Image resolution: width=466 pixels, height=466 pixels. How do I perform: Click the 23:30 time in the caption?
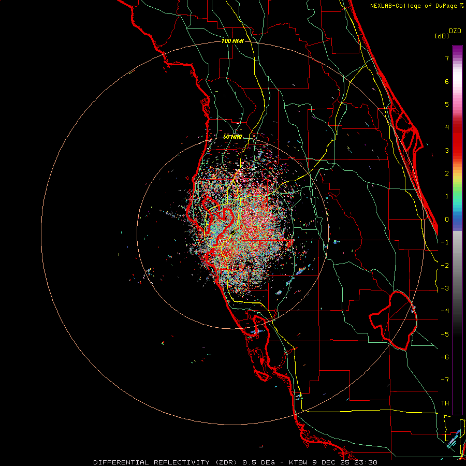coord(367,462)
